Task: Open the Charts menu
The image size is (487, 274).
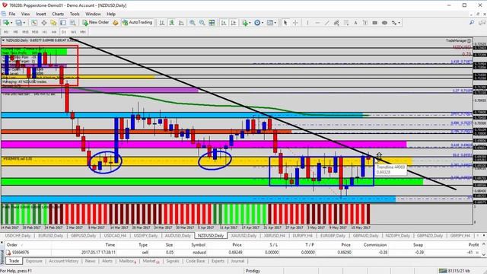Action: [58, 14]
